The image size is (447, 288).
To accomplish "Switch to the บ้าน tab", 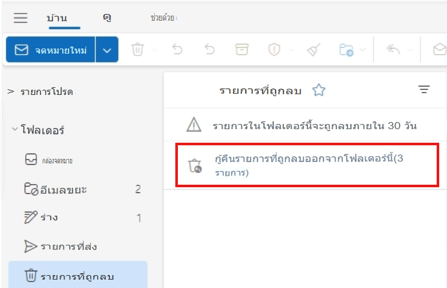I will click(57, 18).
